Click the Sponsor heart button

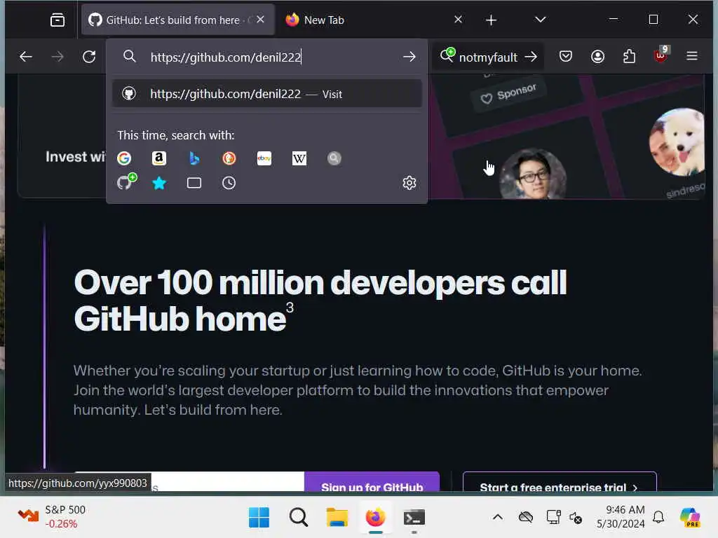[508, 95]
